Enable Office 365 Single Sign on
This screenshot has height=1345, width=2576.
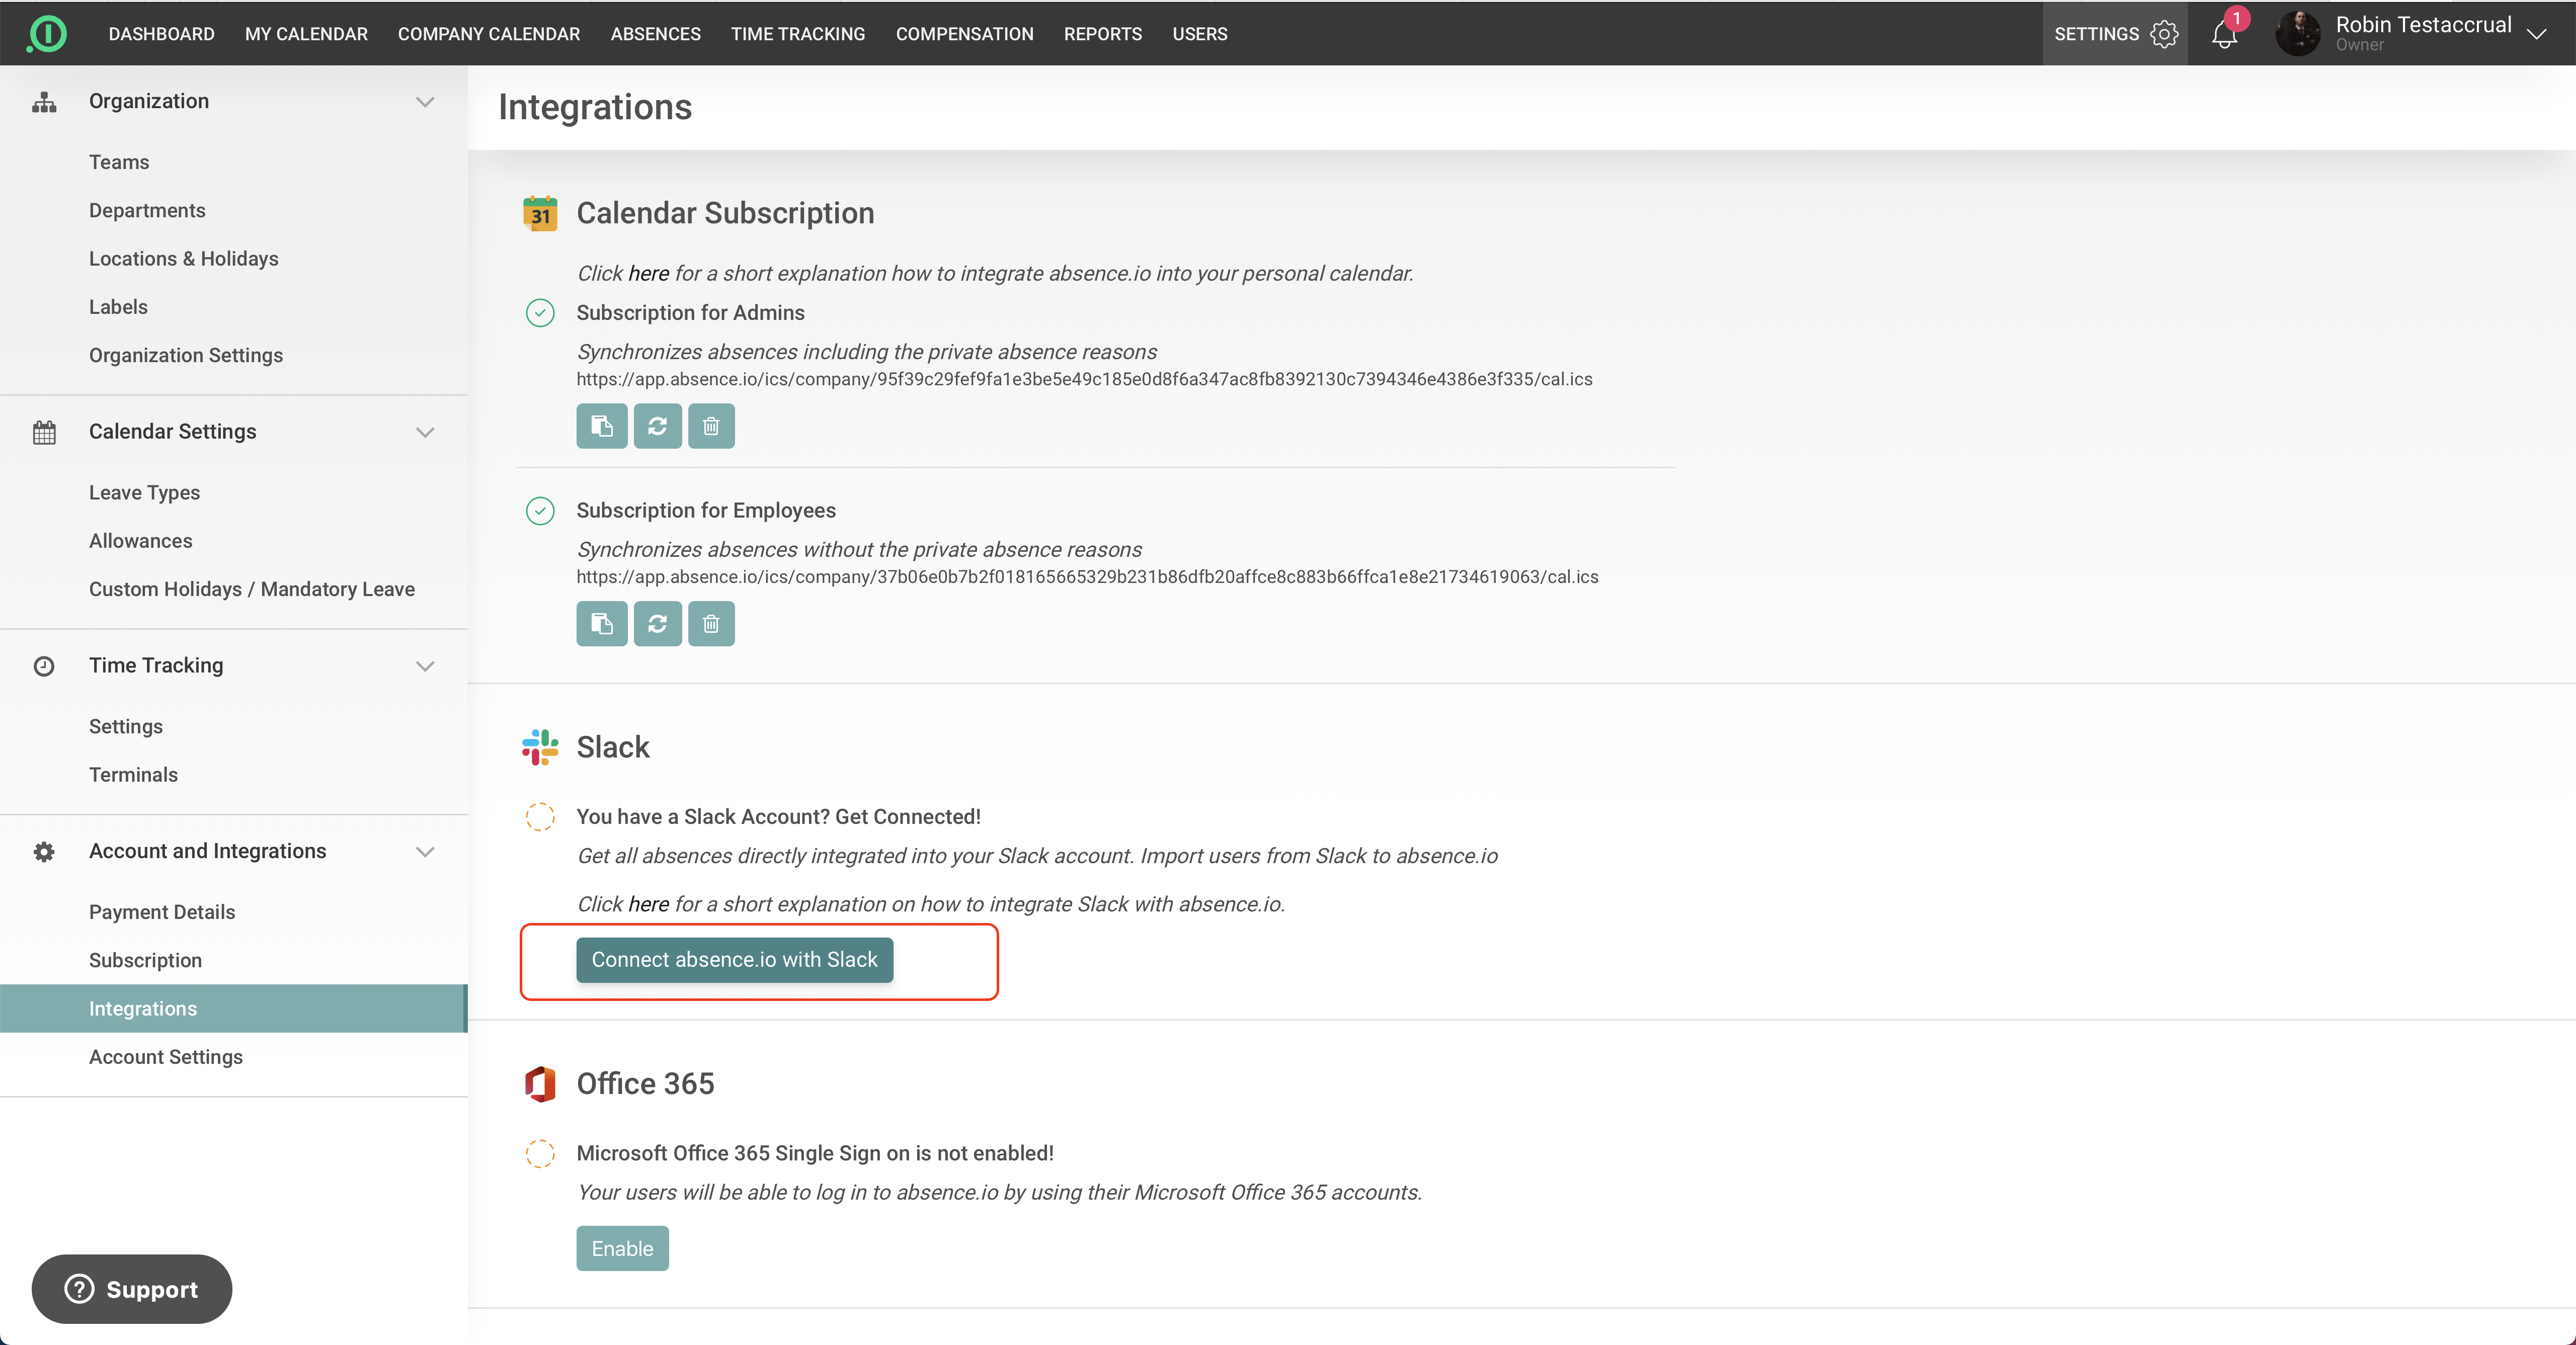[x=622, y=1248]
